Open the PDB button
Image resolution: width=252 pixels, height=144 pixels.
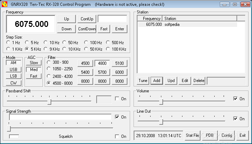point(209,135)
